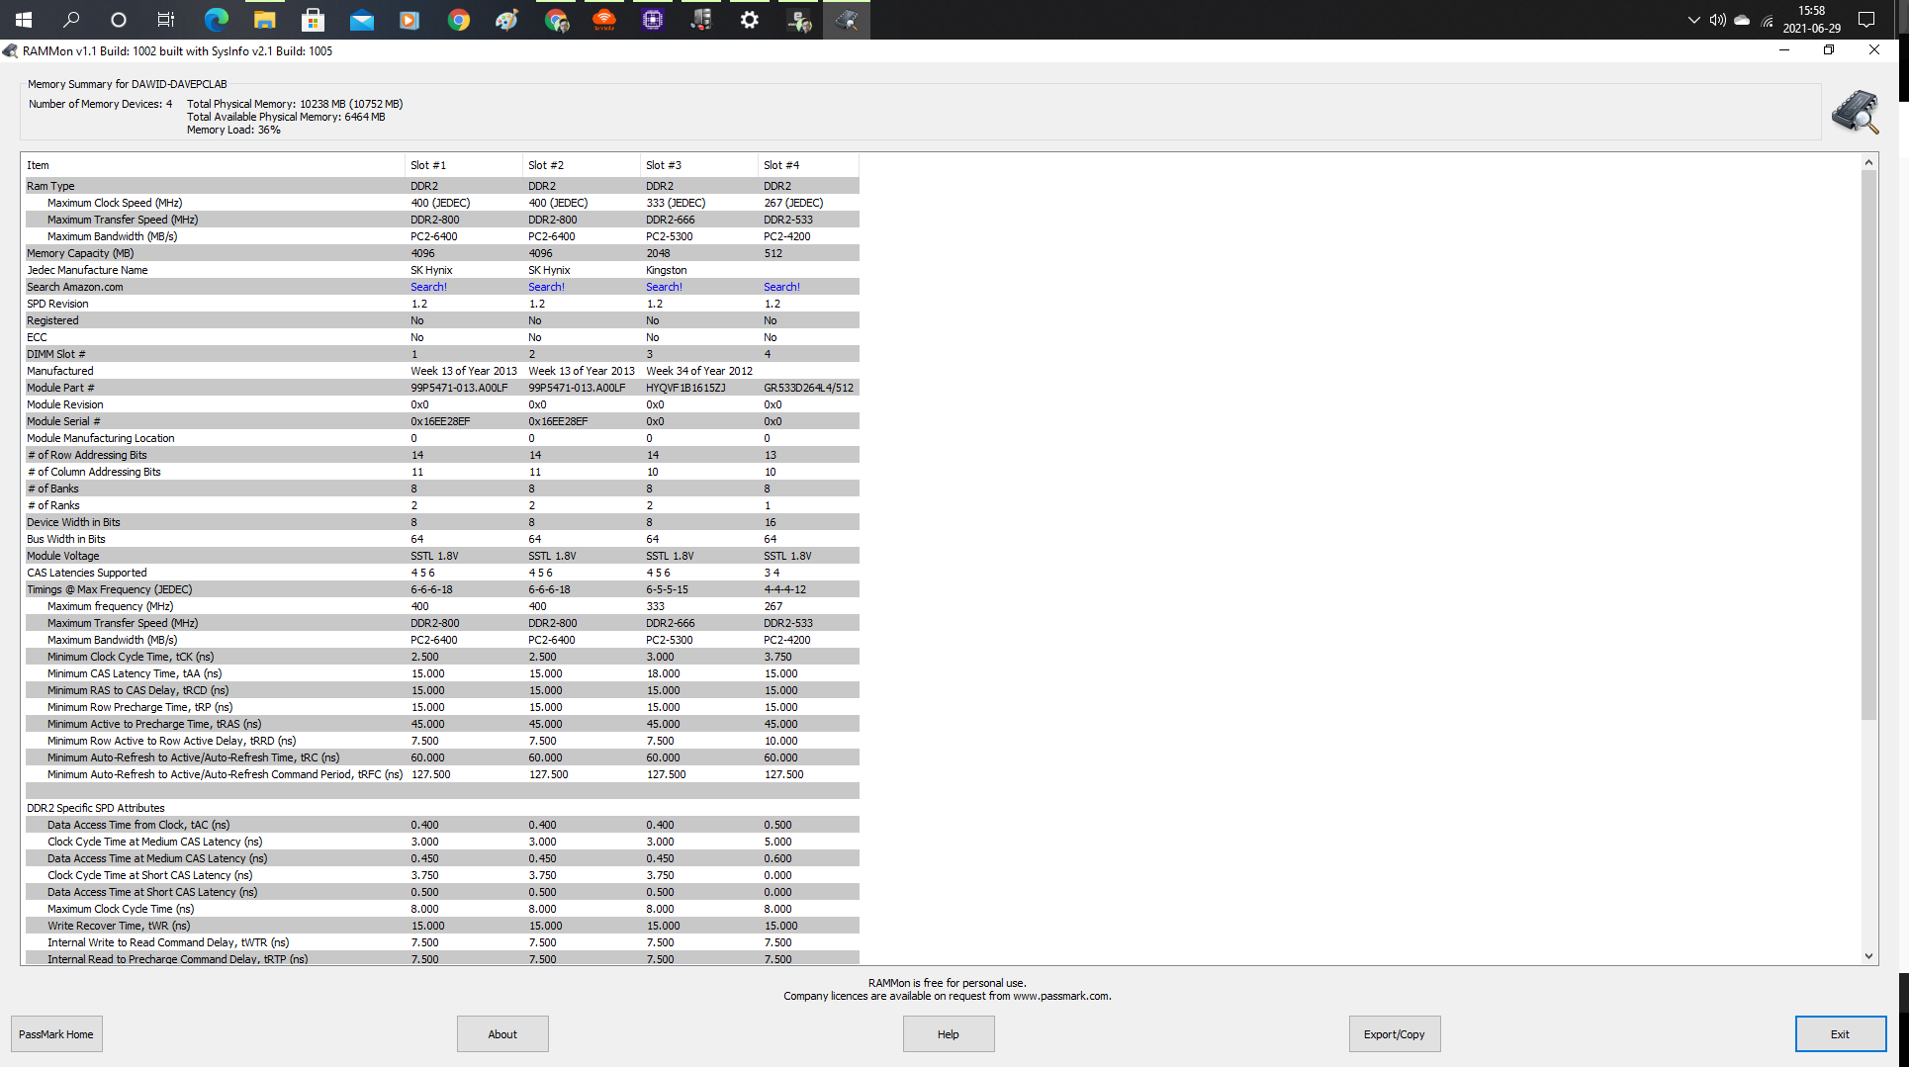The height and width of the screenshot is (1067, 1909).
Task: Click Search! Amazon link for Slot #1
Action: pos(429,287)
